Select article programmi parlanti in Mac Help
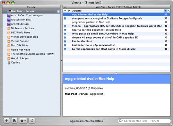173x126 pixels. point(116,22)
